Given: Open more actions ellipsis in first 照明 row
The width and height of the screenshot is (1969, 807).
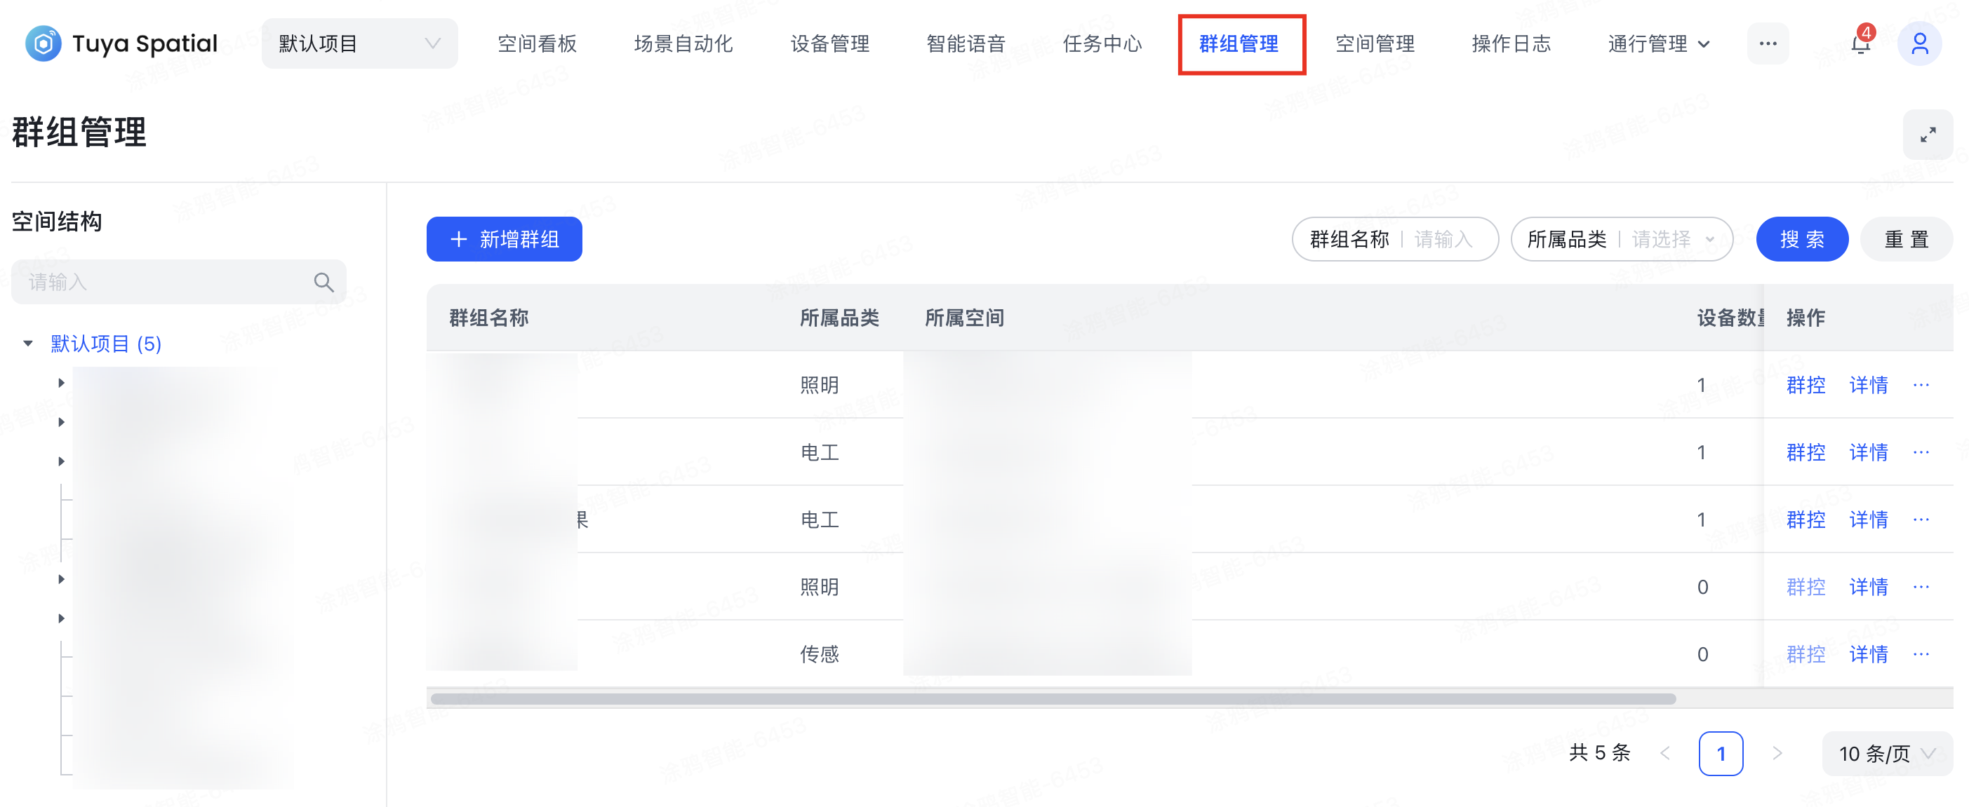Looking at the screenshot, I should tap(1921, 386).
